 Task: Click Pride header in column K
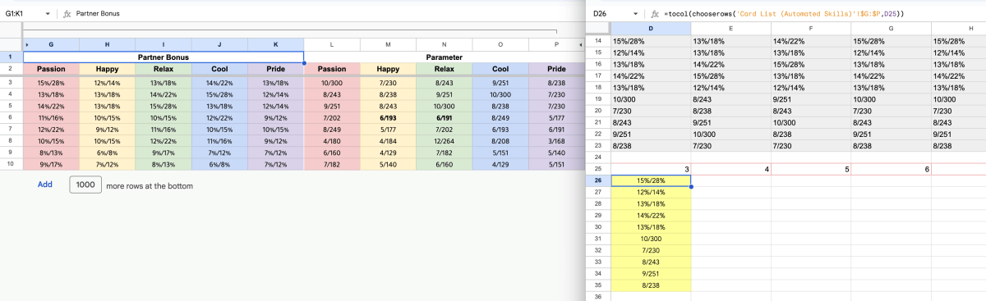click(275, 70)
